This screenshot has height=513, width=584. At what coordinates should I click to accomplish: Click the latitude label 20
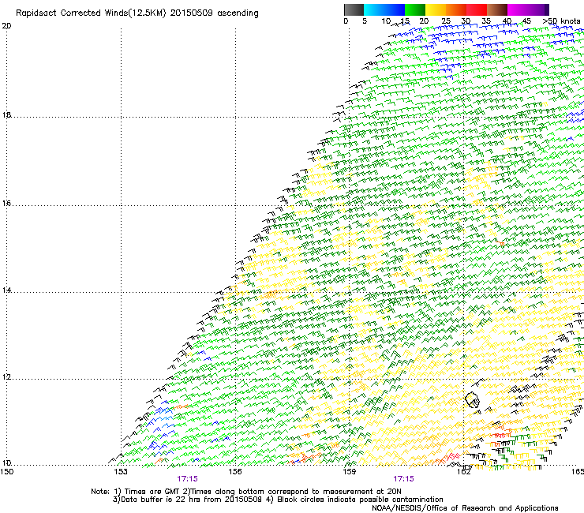pos(6,26)
